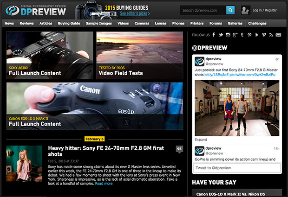Open the Vimeo follow icon
The height and width of the screenshot is (197, 288).
264,35
